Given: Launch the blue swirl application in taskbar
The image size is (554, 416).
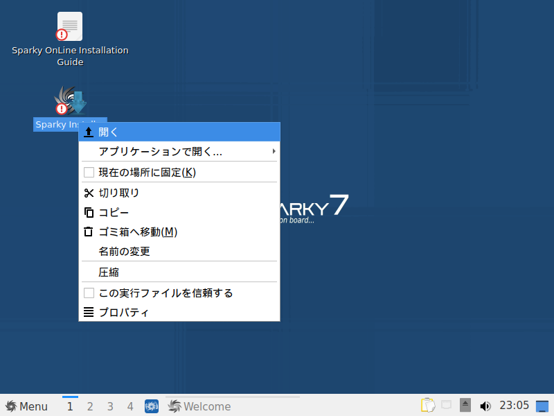Looking at the screenshot, I should [152, 406].
